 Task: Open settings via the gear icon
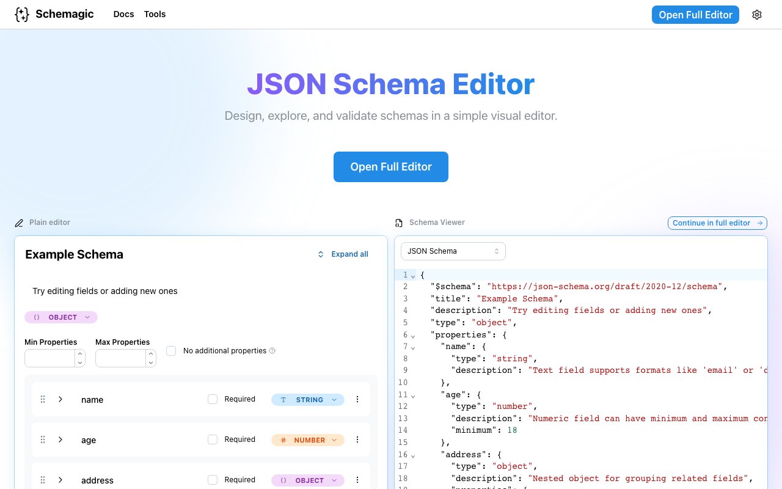757,15
